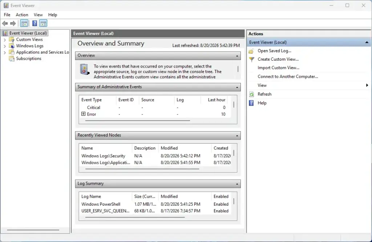Image resolution: width=372 pixels, height=242 pixels.
Task: Click Import Custom View... action
Action: 279,68
